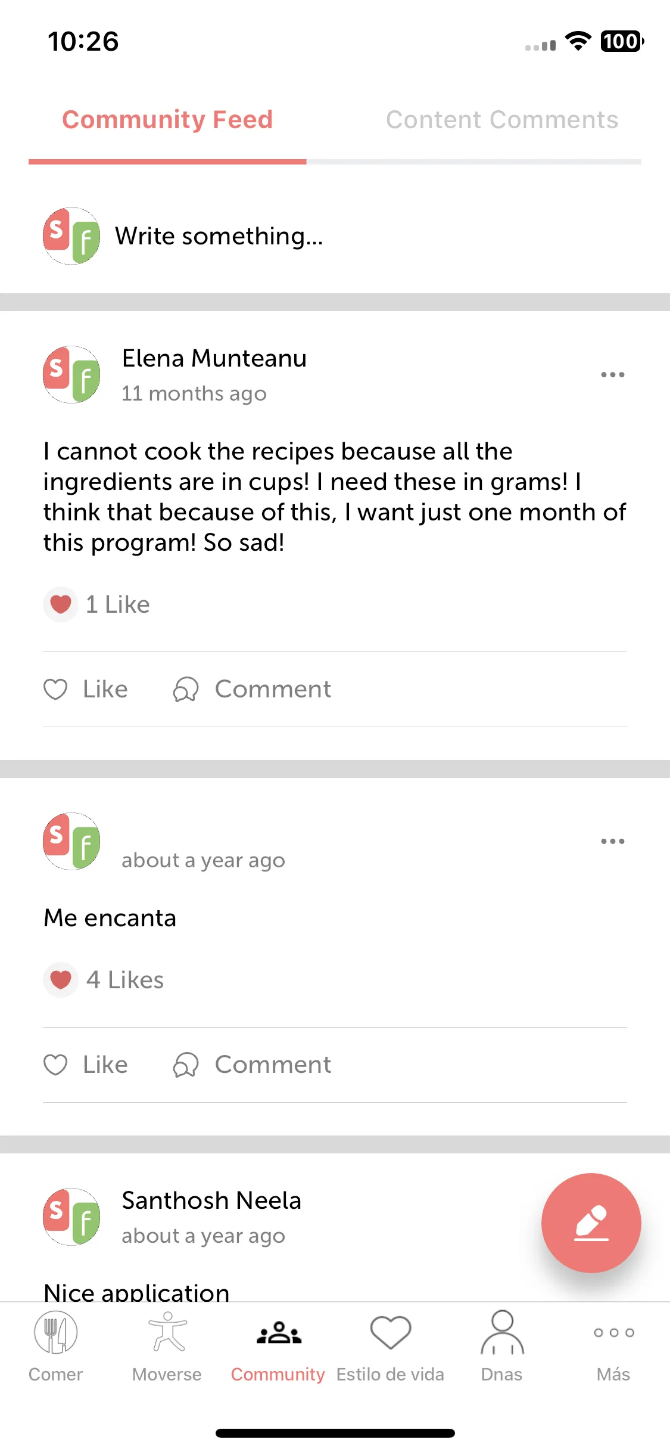The width and height of the screenshot is (670, 1452).
Task: Tap the Write something input field
Action: point(219,236)
